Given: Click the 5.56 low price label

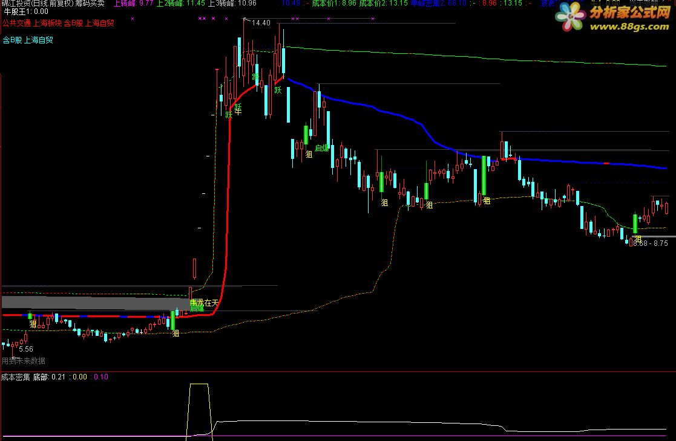Looking at the screenshot, I should point(26,349).
